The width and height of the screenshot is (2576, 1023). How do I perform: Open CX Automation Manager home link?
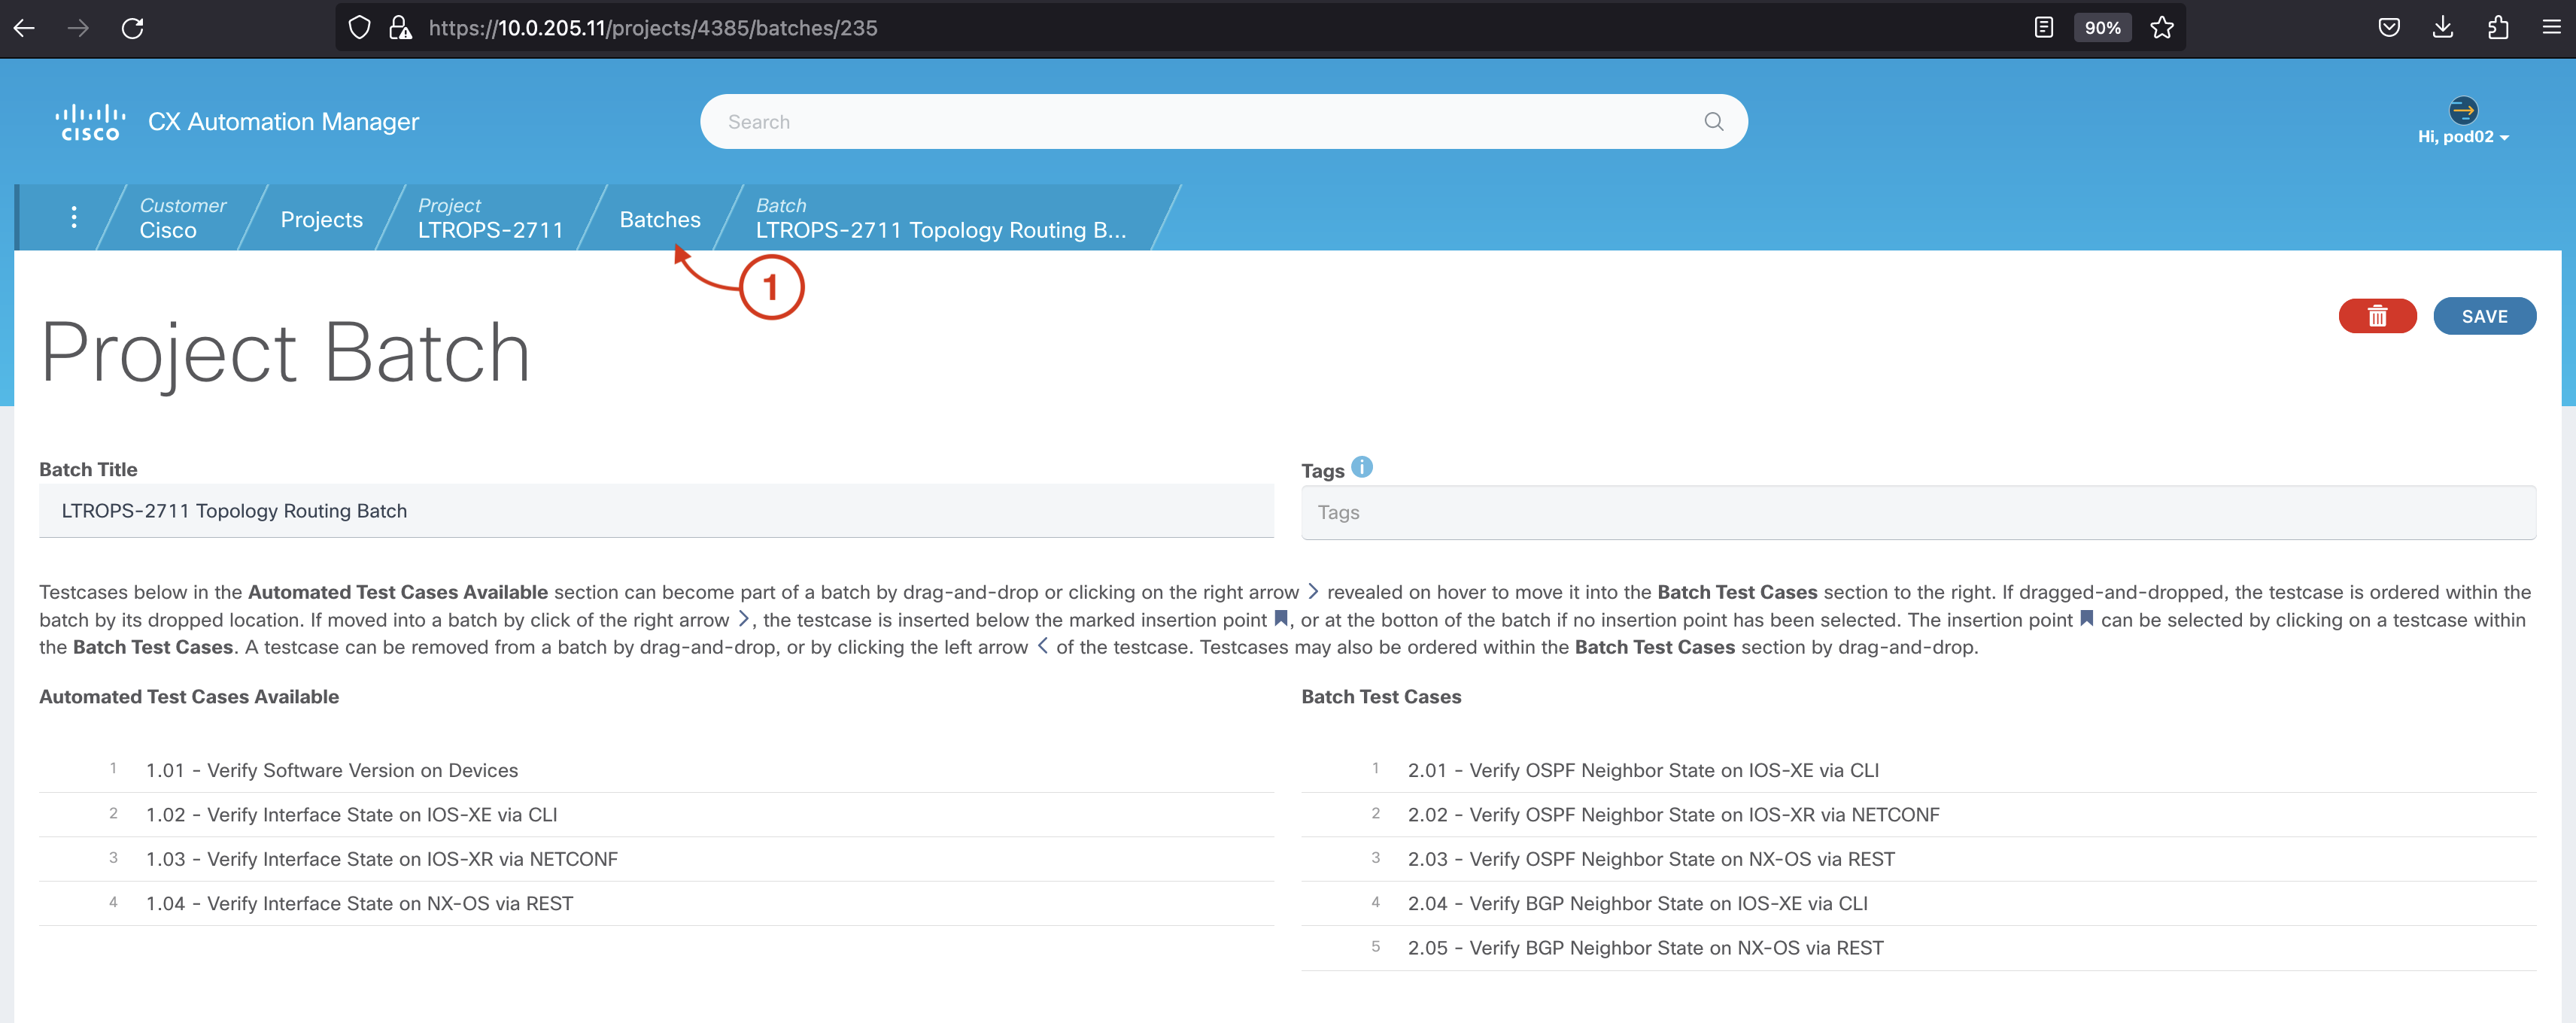click(x=283, y=122)
